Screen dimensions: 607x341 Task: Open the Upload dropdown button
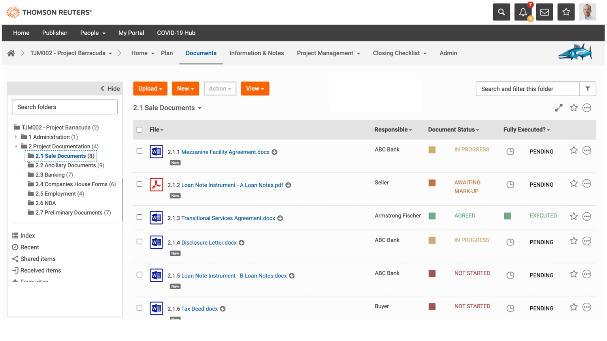(x=150, y=89)
